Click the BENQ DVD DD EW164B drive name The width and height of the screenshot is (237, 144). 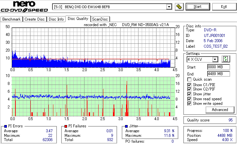click(87, 7)
